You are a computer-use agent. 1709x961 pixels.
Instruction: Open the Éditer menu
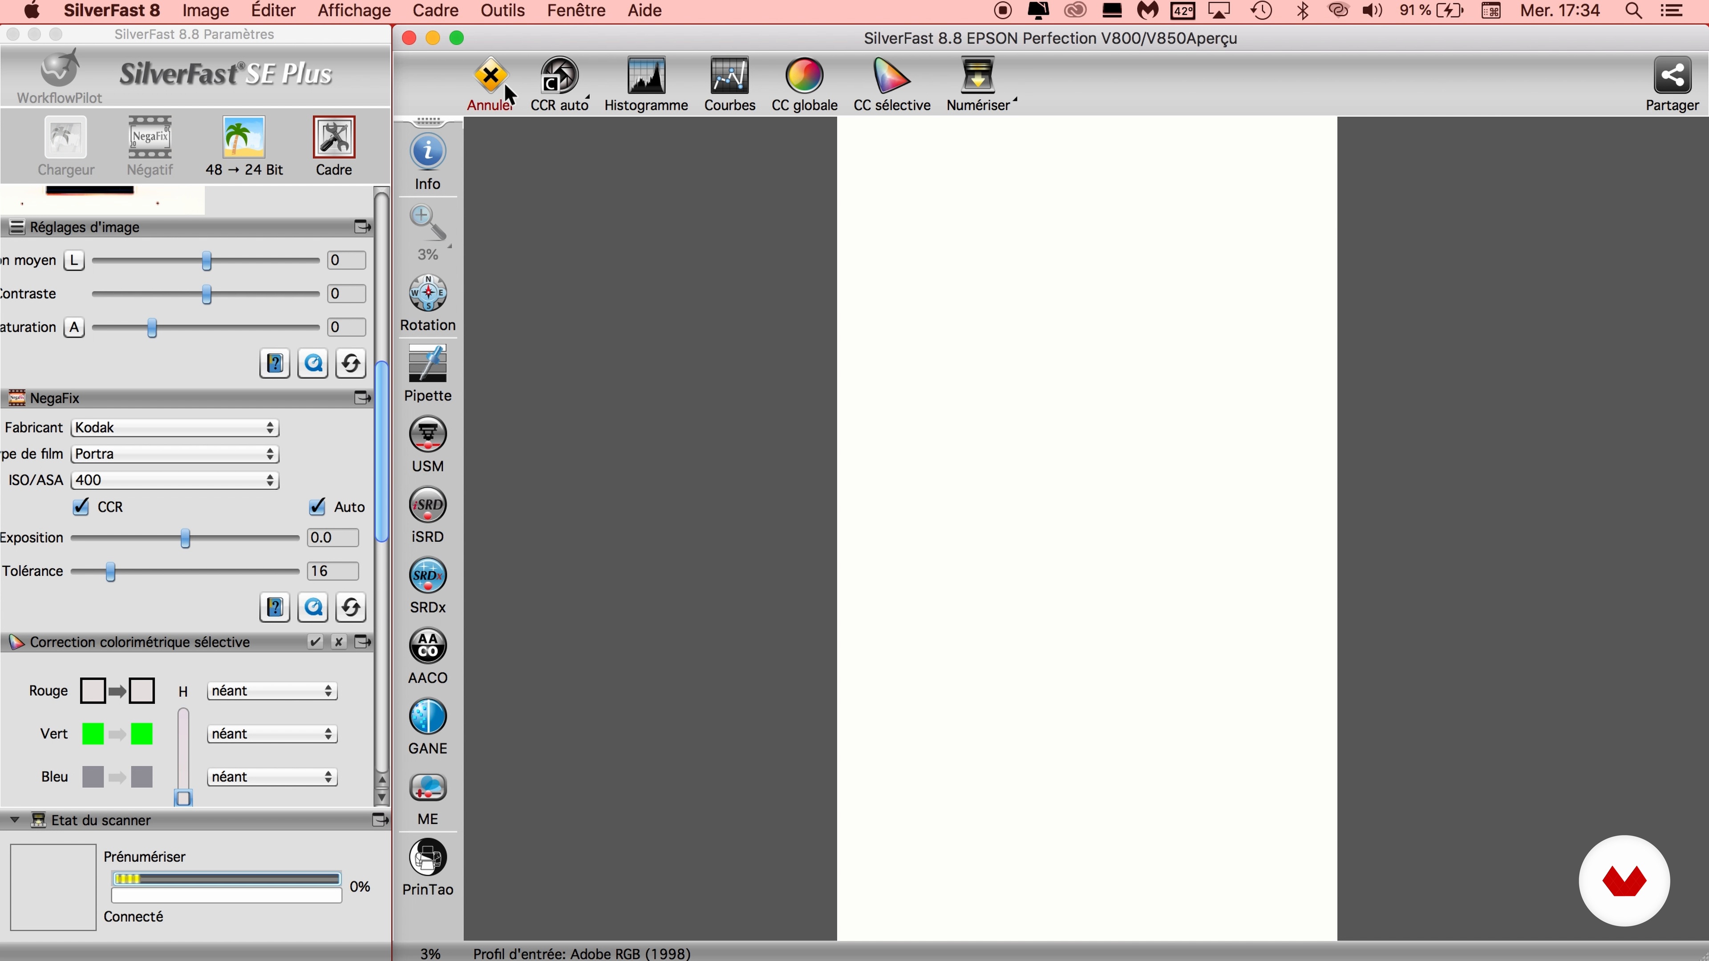(273, 11)
